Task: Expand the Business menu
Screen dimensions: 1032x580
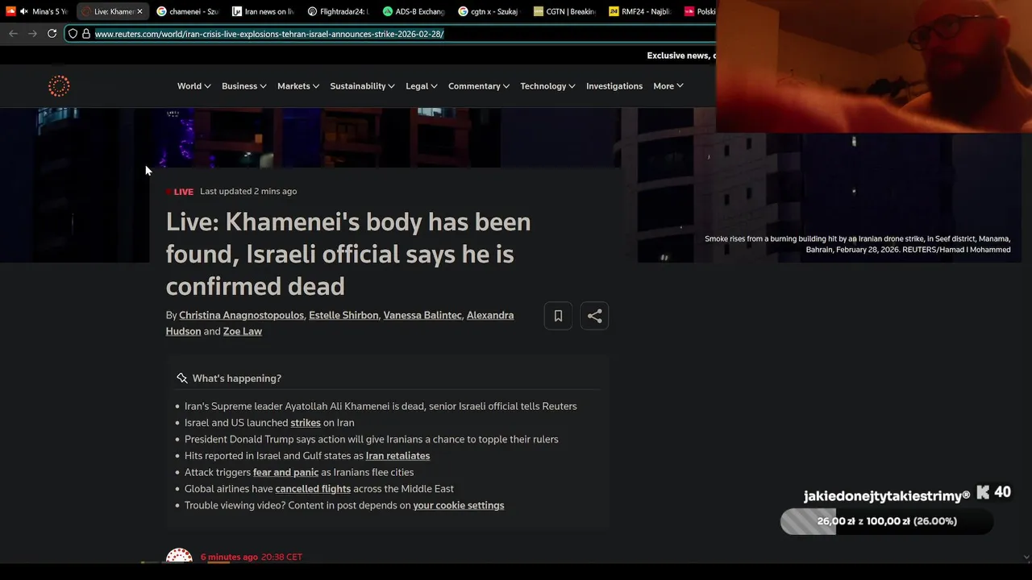Action: click(243, 86)
